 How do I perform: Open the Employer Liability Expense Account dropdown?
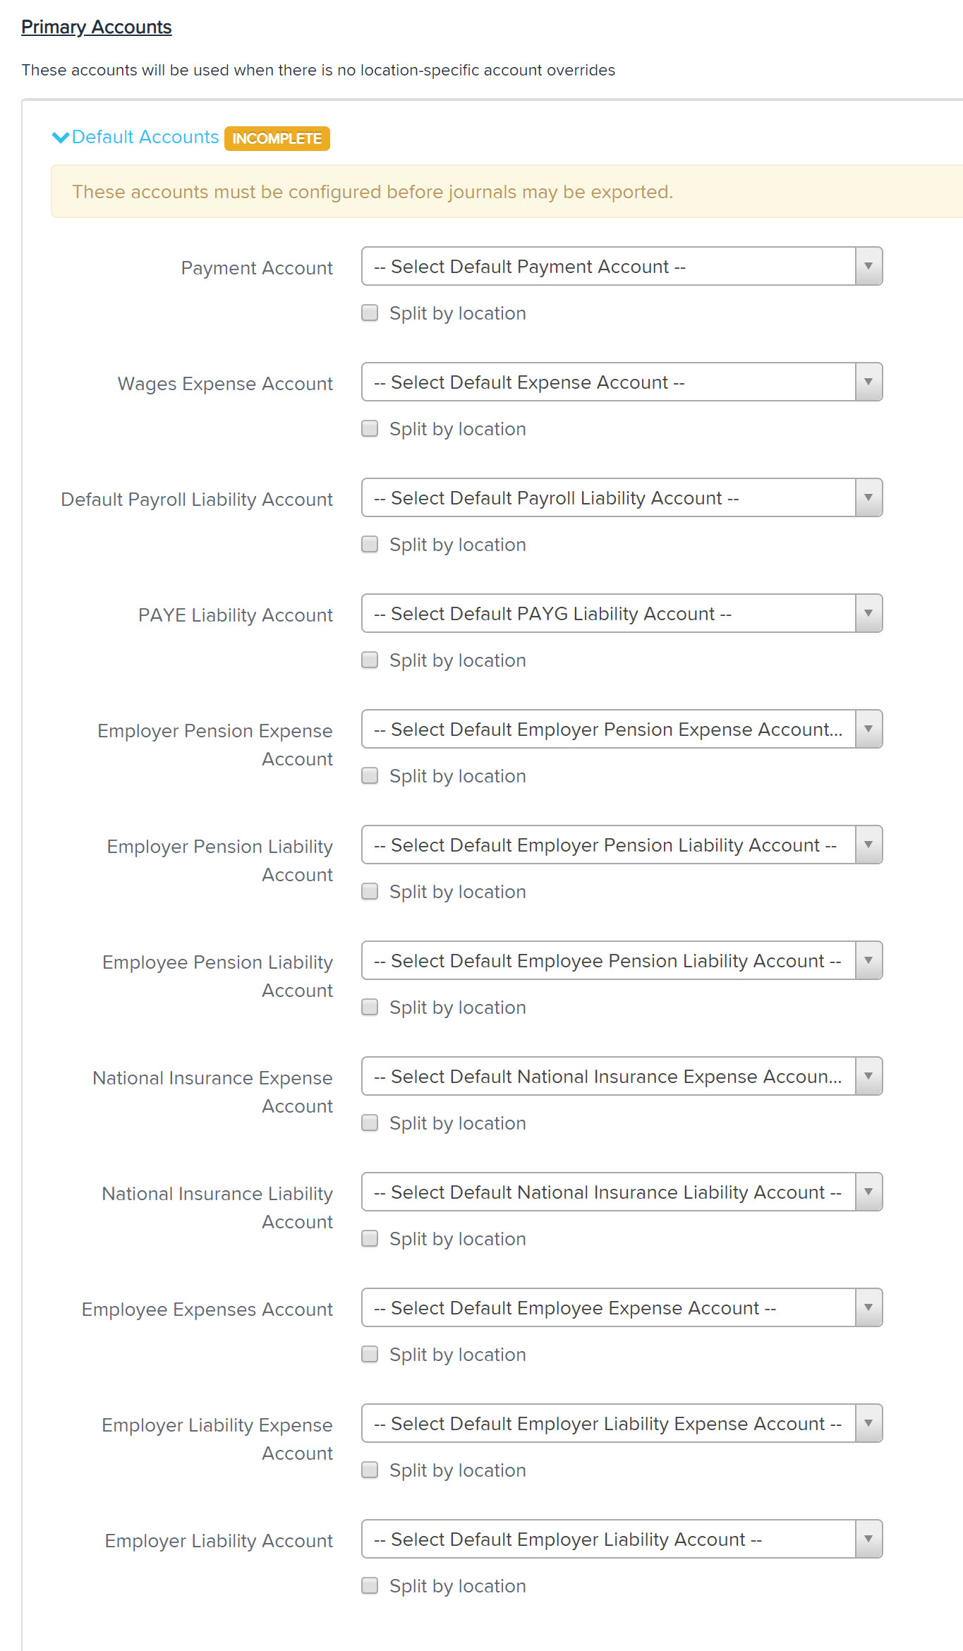[622, 1424]
